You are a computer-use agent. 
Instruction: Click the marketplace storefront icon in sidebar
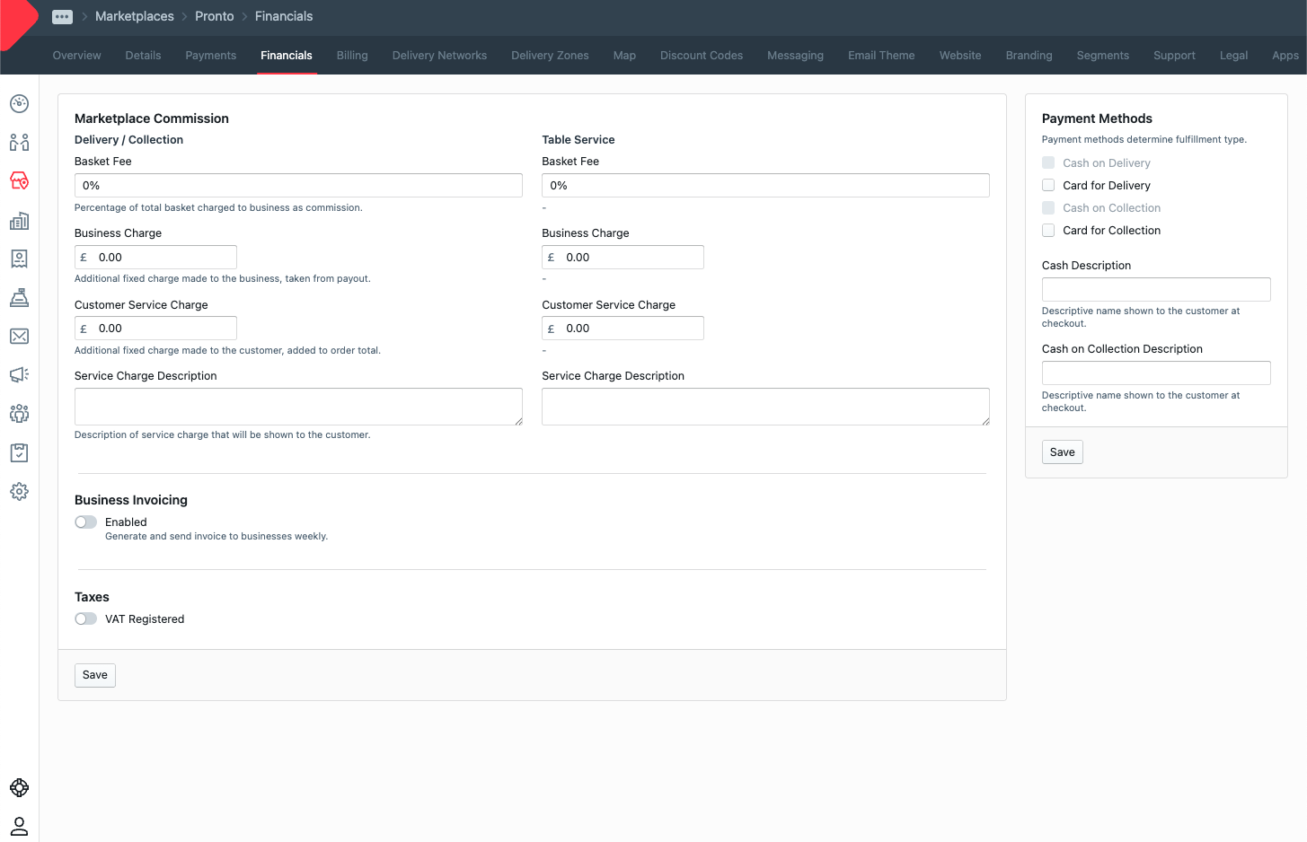tap(19, 181)
